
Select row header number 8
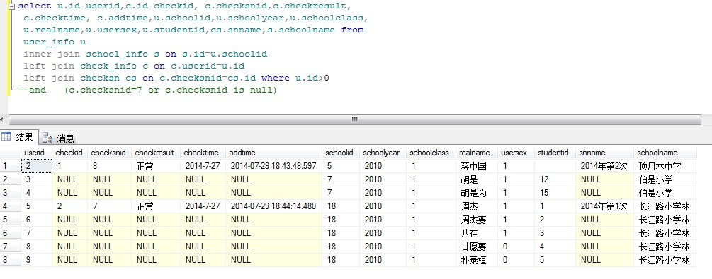pyautogui.click(x=11, y=260)
